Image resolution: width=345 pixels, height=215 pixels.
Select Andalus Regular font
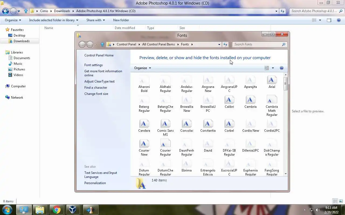click(187, 84)
